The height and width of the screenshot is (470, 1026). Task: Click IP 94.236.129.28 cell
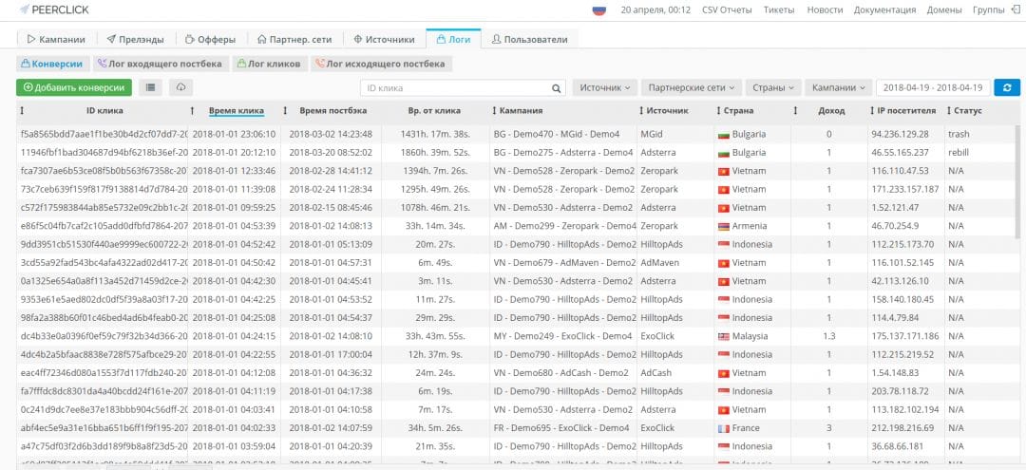pos(900,134)
